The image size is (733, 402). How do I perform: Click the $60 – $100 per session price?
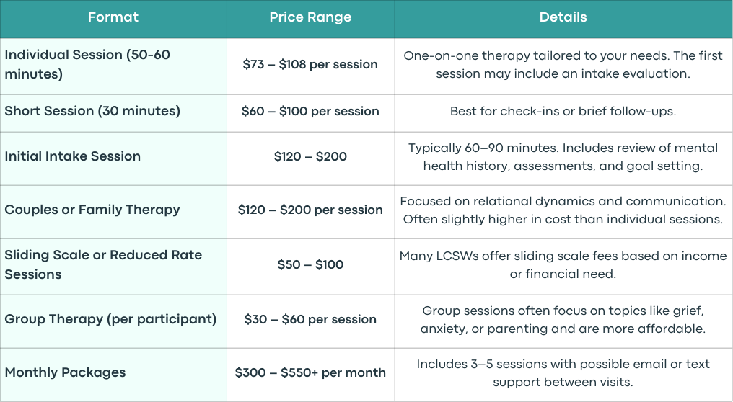(x=310, y=111)
